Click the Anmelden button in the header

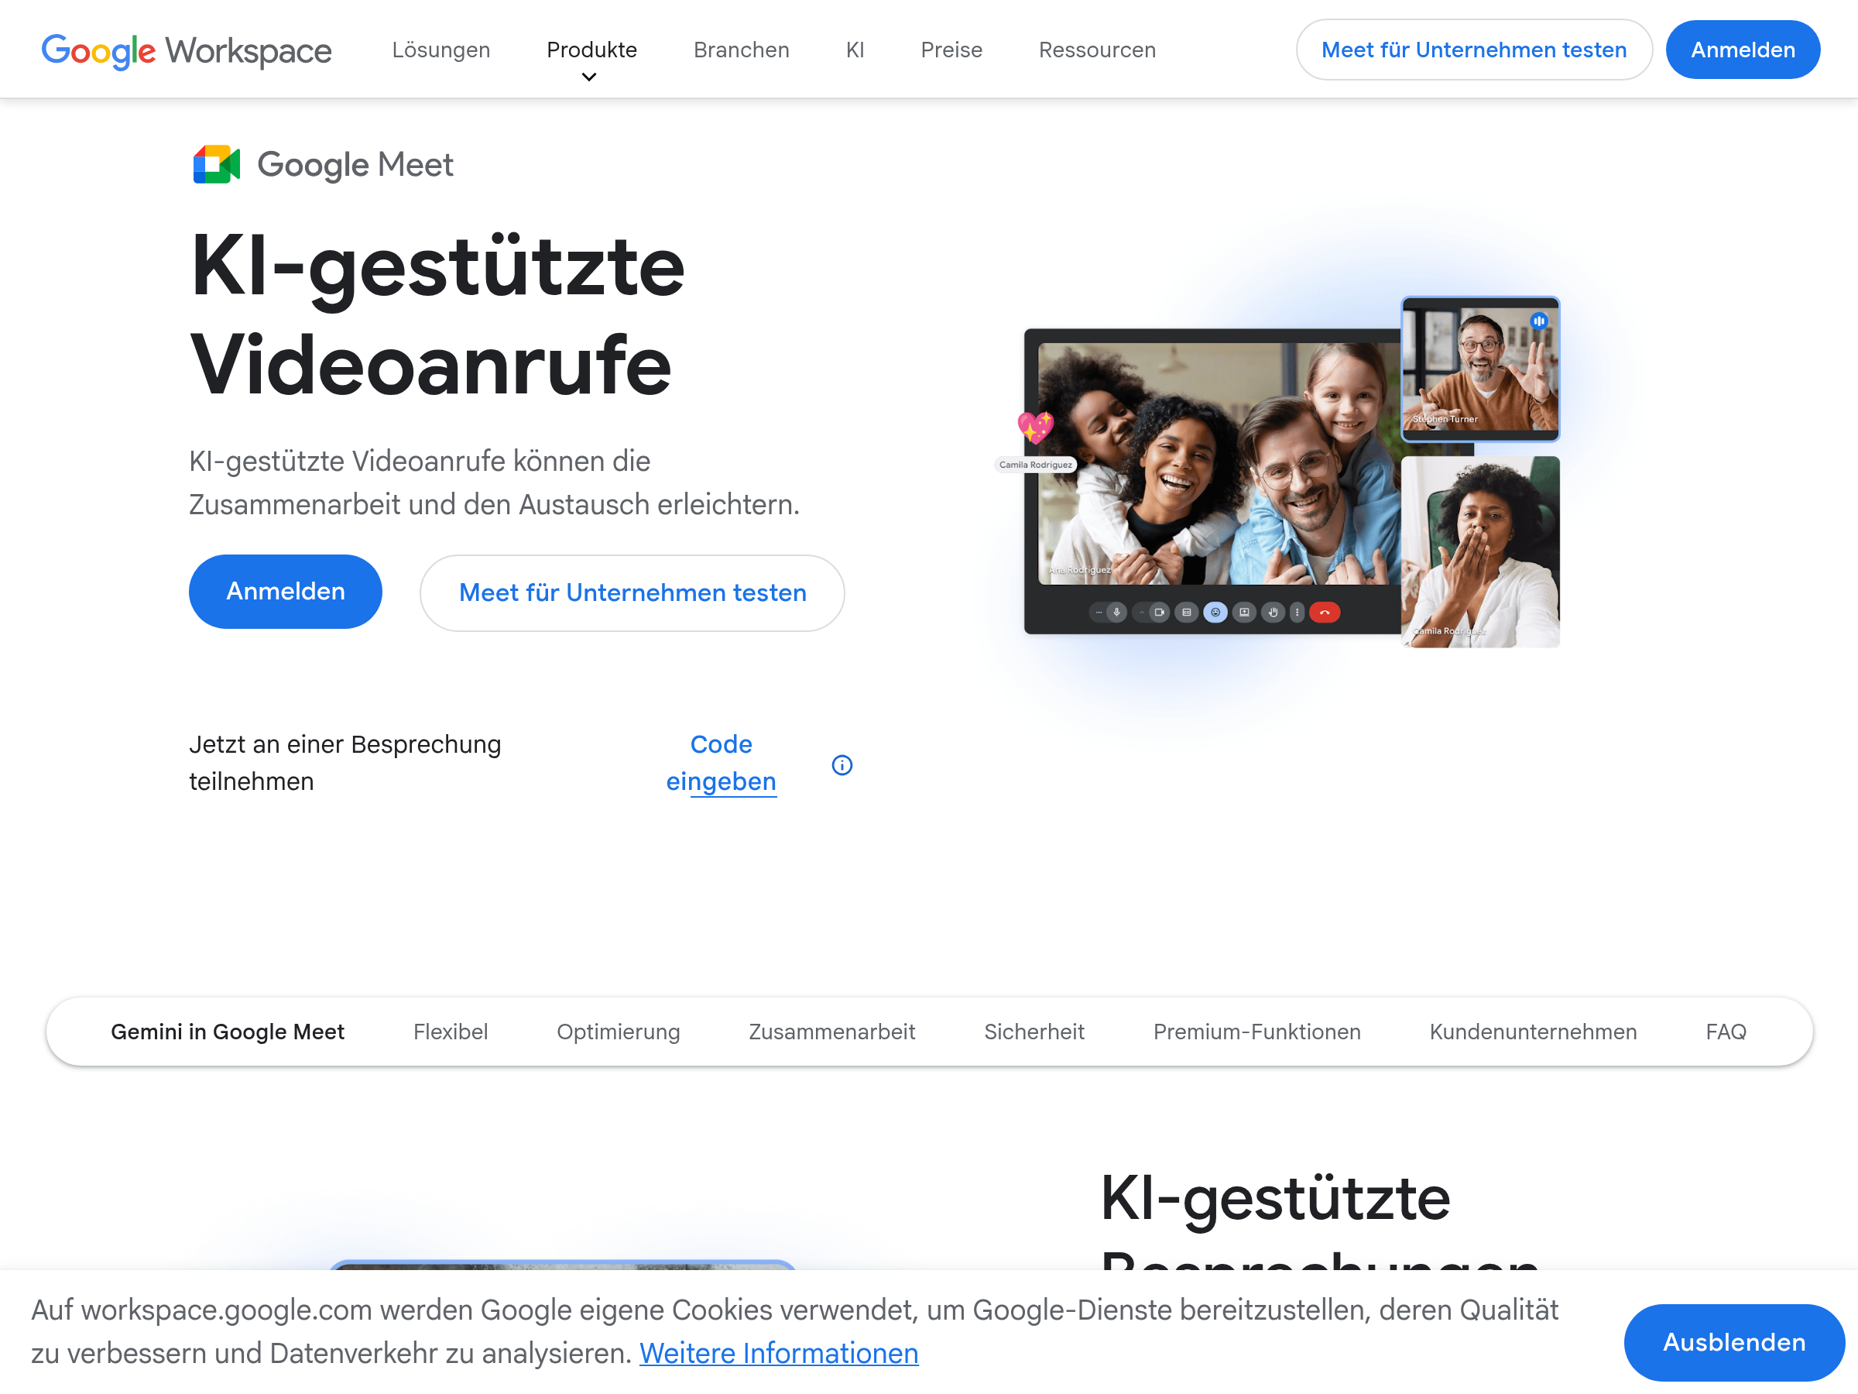1743,50
